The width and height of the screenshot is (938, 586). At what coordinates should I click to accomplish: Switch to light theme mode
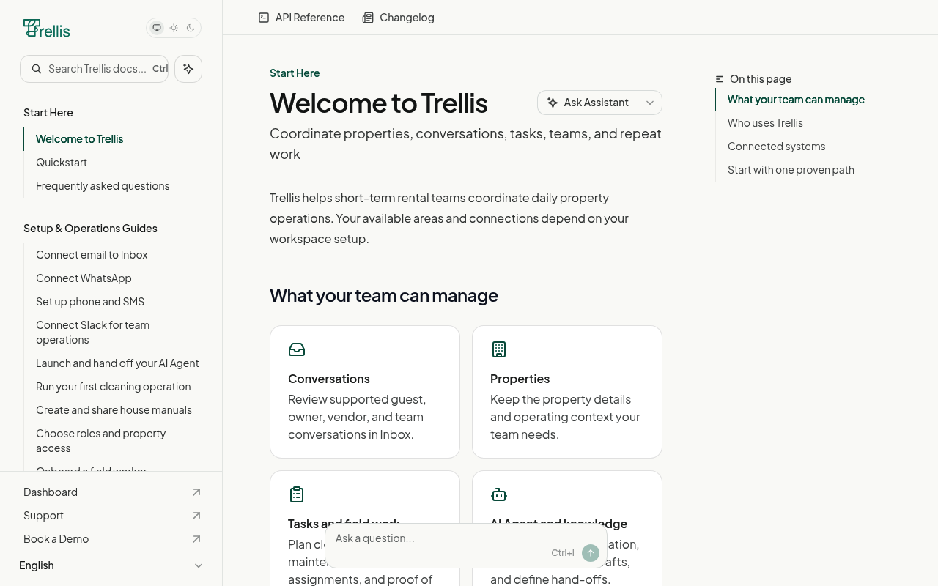tap(174, 28)
